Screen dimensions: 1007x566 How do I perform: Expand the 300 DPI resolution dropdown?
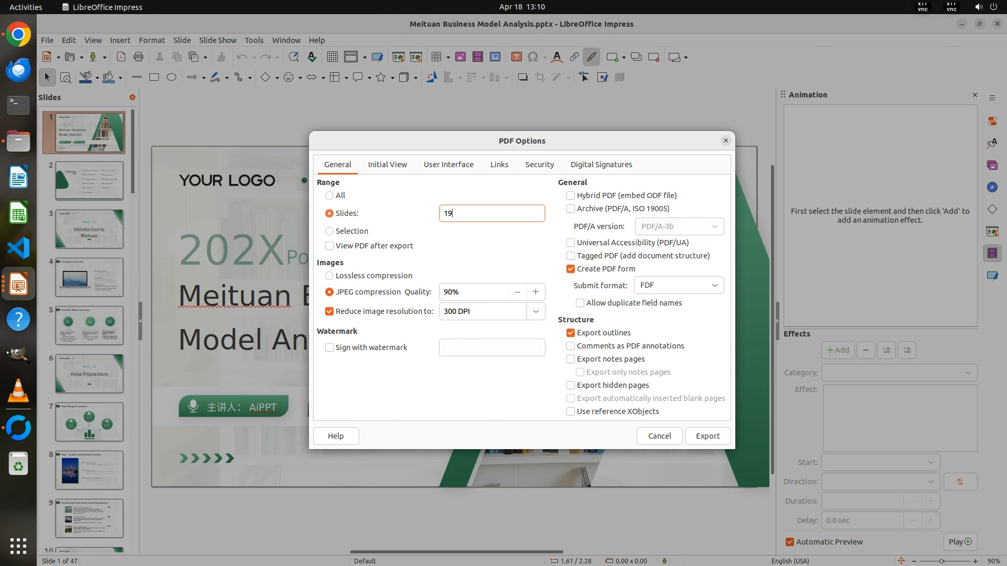click(535, 311)
